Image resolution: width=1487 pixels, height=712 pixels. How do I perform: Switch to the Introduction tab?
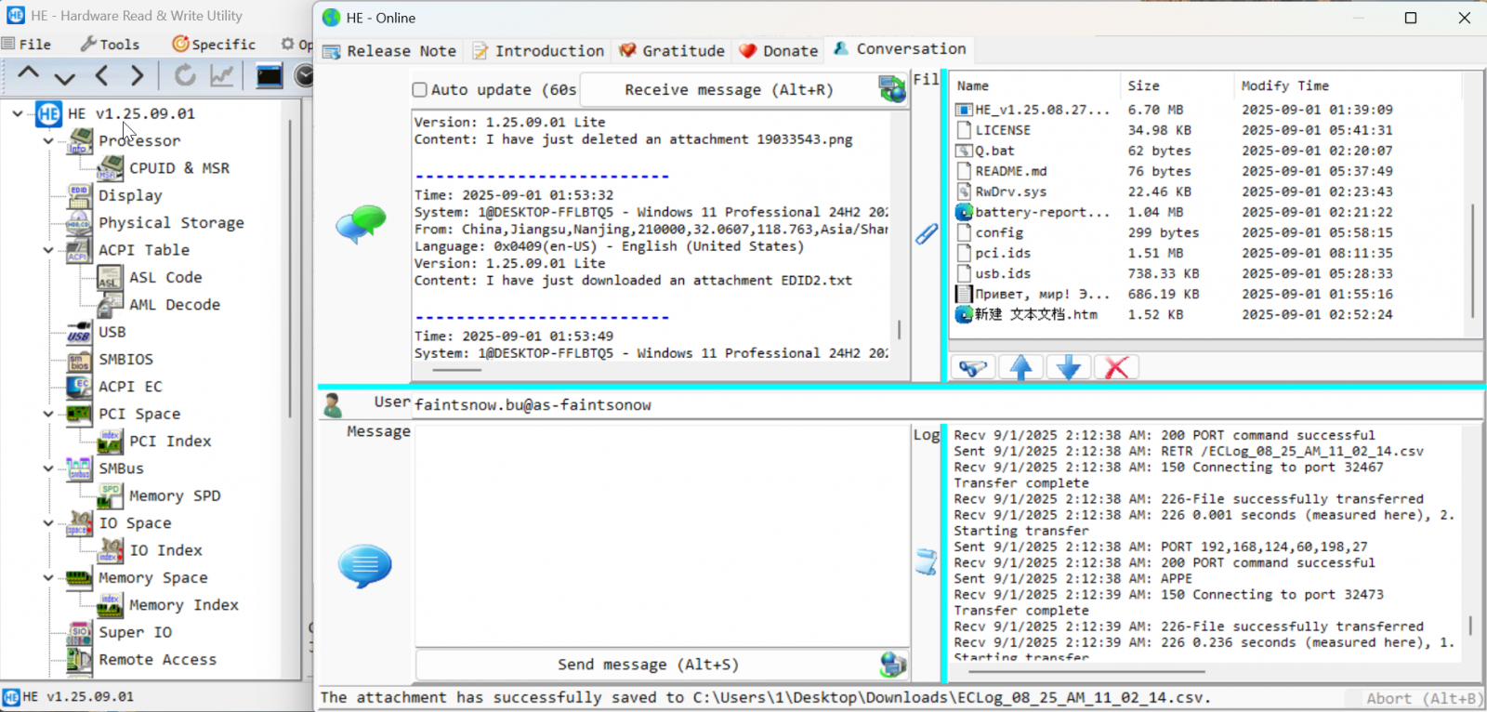[x=538, y=51]
